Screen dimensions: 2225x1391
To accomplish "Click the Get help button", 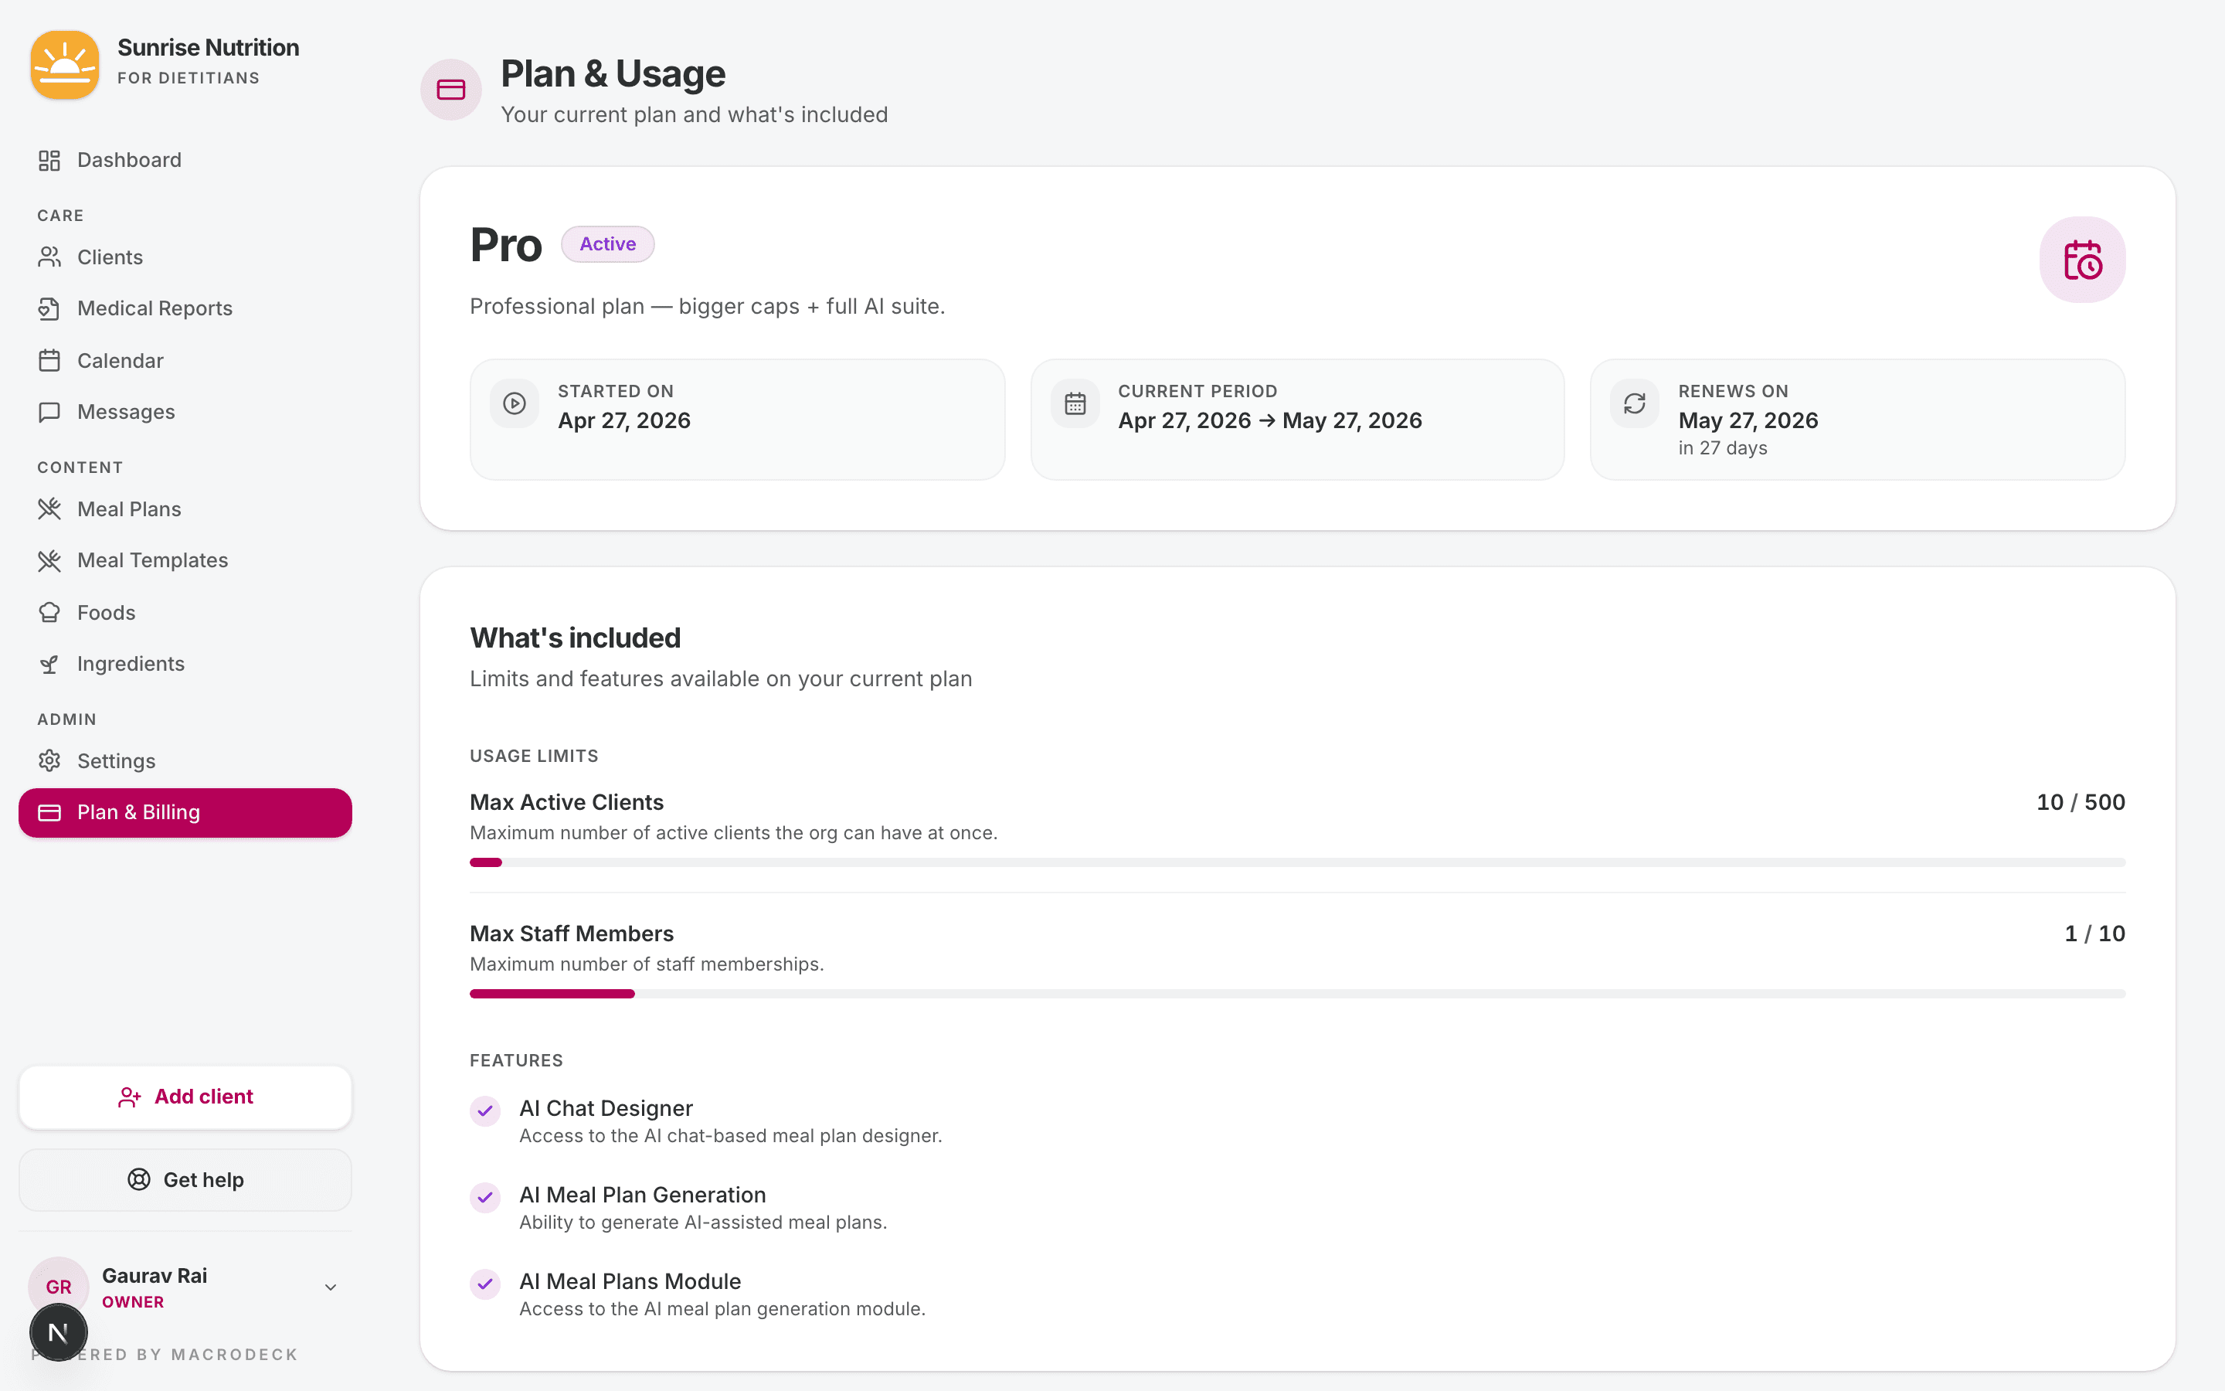I will (185, 1179).
